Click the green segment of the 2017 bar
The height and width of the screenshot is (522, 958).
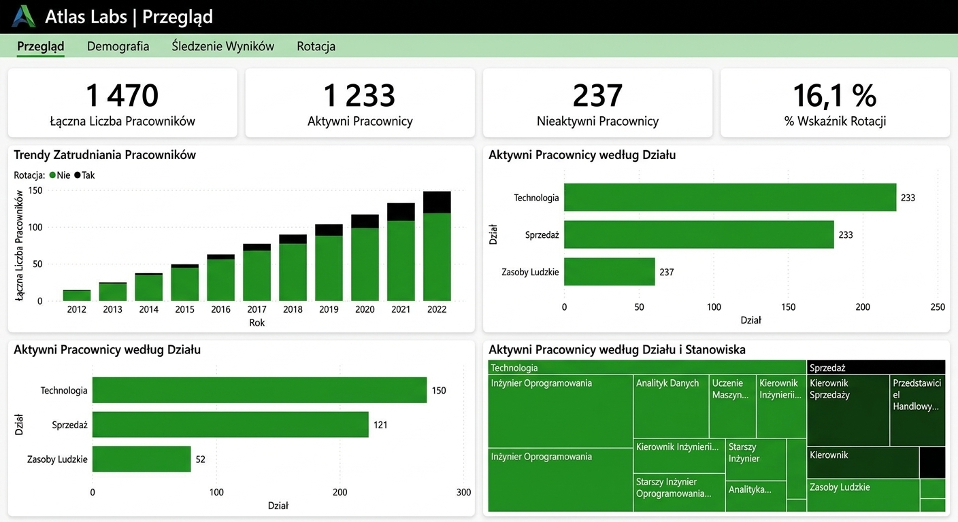257,276
